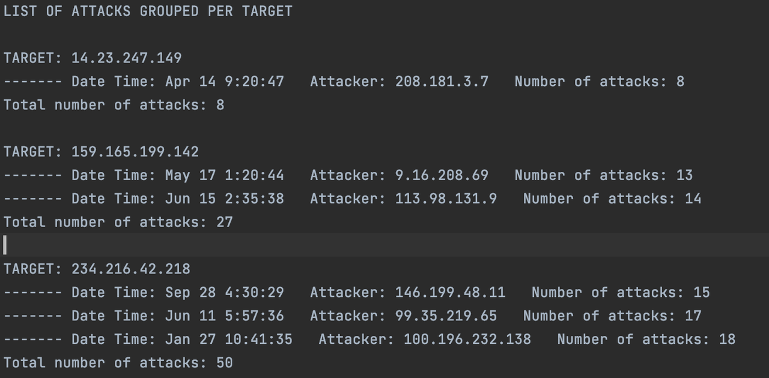Click the line Total number of attacks: 50
Image resolution: width=769 pixels, height=378 pixels.
118,362
